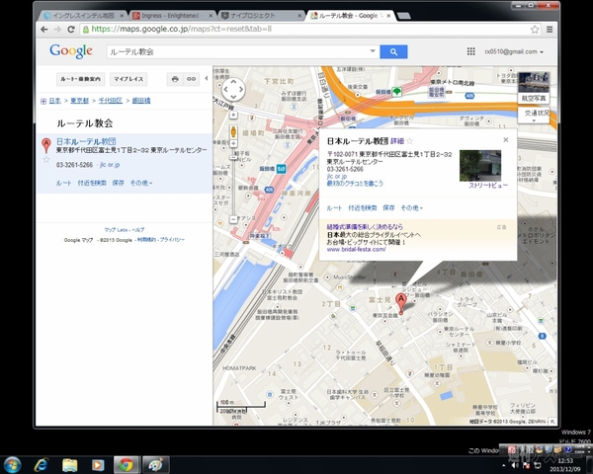
Task: Open 日本ルーテル教団 result title link
Action: pos(86,141)
